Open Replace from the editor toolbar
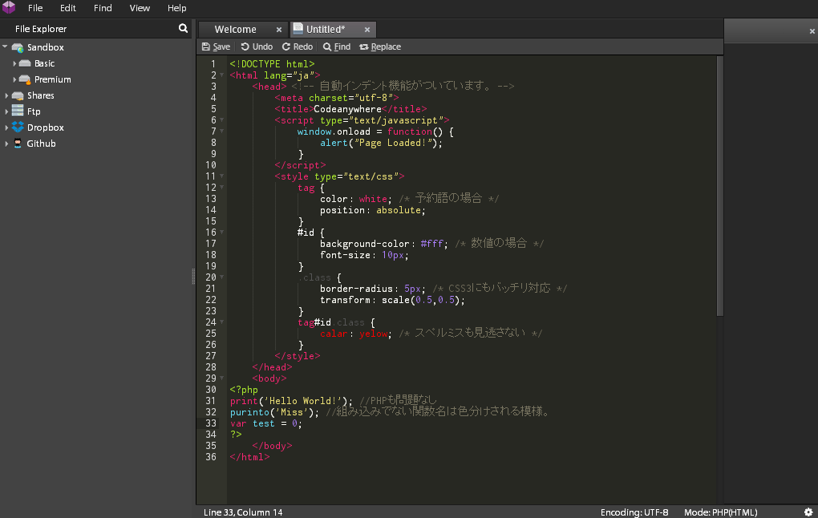This screenshot has height=518, width=818. point(380,47)
